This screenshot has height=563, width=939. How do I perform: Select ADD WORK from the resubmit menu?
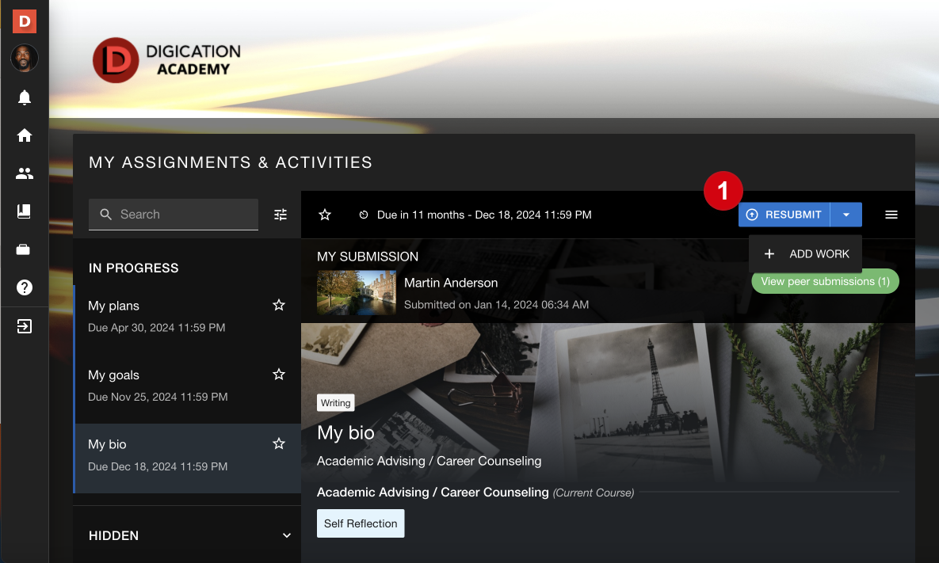pos(805,253)
